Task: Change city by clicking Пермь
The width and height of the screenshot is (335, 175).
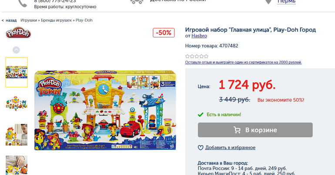Action: coord(286,2)
